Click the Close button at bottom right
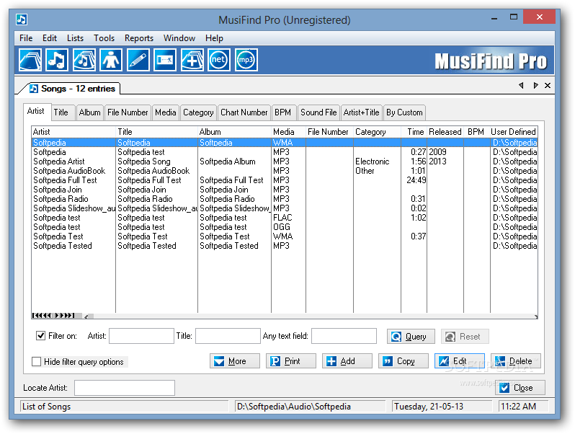 coord(520,388)
